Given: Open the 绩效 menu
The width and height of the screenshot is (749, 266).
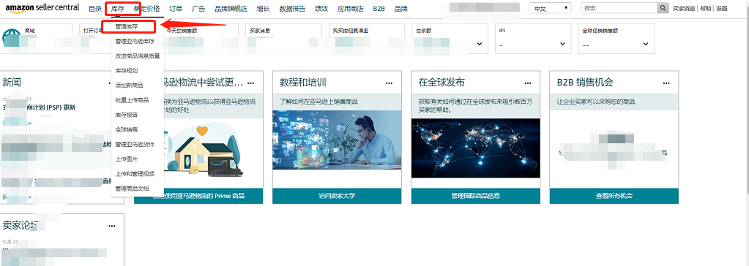Looking at the screenshot, I should click(x=321, y=9).
